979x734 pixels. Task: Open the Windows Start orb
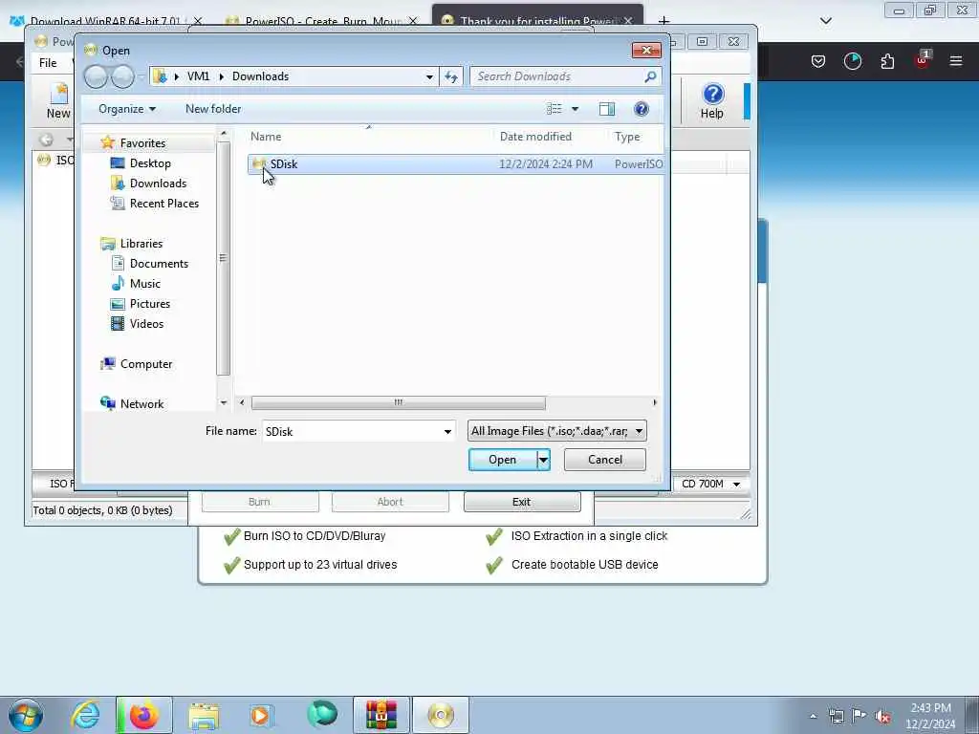[x=26, y=715]
